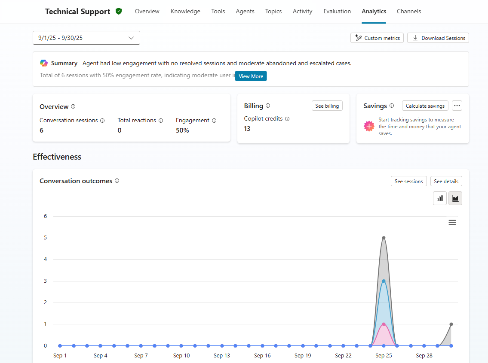
Task: Open Savings info icon
Action: tap(392, 106)
